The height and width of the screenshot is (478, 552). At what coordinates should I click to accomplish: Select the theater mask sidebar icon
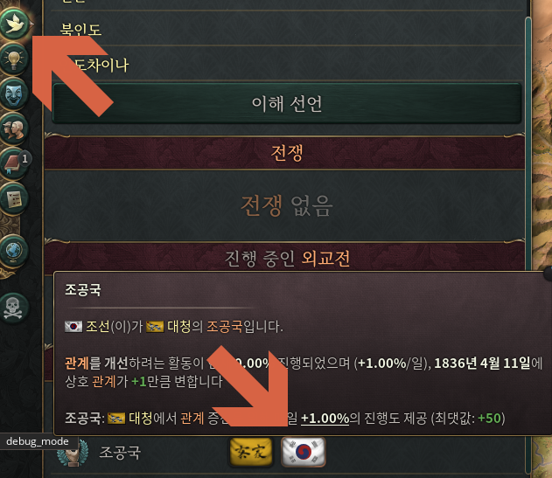pos(14,94)
